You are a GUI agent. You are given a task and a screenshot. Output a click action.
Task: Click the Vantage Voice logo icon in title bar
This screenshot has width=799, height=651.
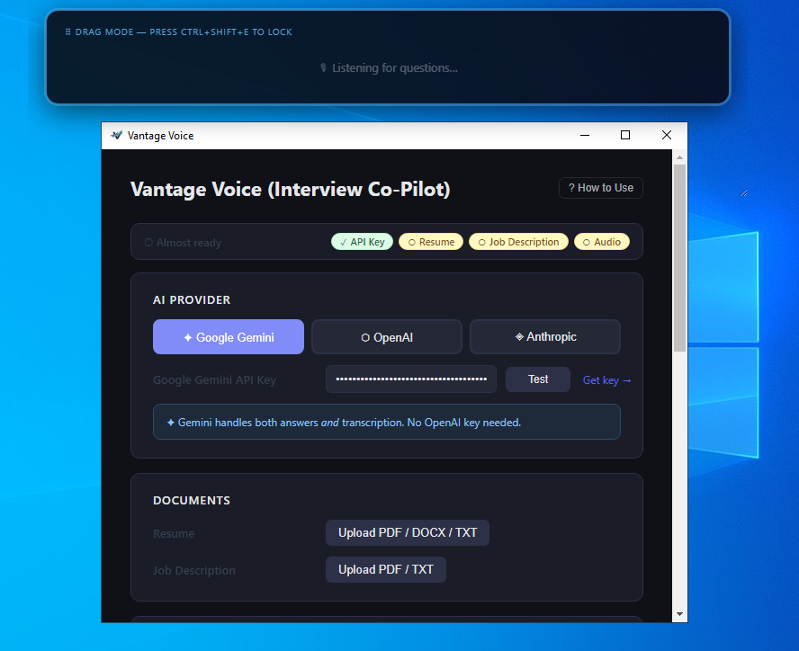tap(117, 135)
